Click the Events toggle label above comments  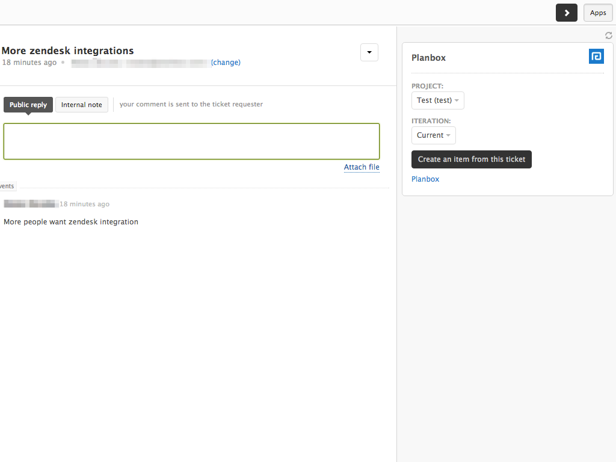[x=7, y=186]
